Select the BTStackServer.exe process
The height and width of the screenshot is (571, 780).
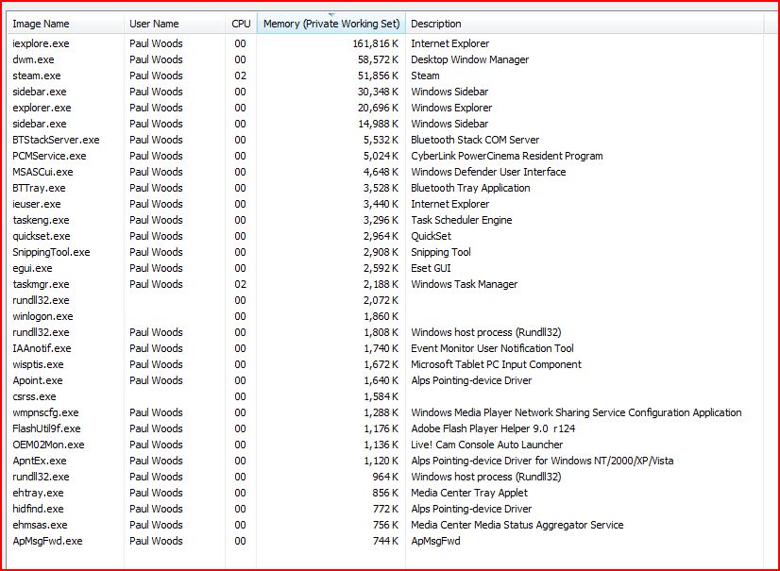coord(56,140)
